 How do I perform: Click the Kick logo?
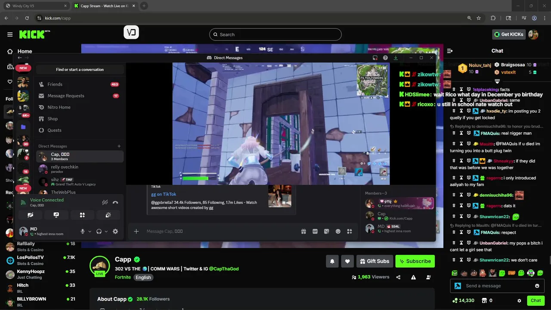point(34,34)
